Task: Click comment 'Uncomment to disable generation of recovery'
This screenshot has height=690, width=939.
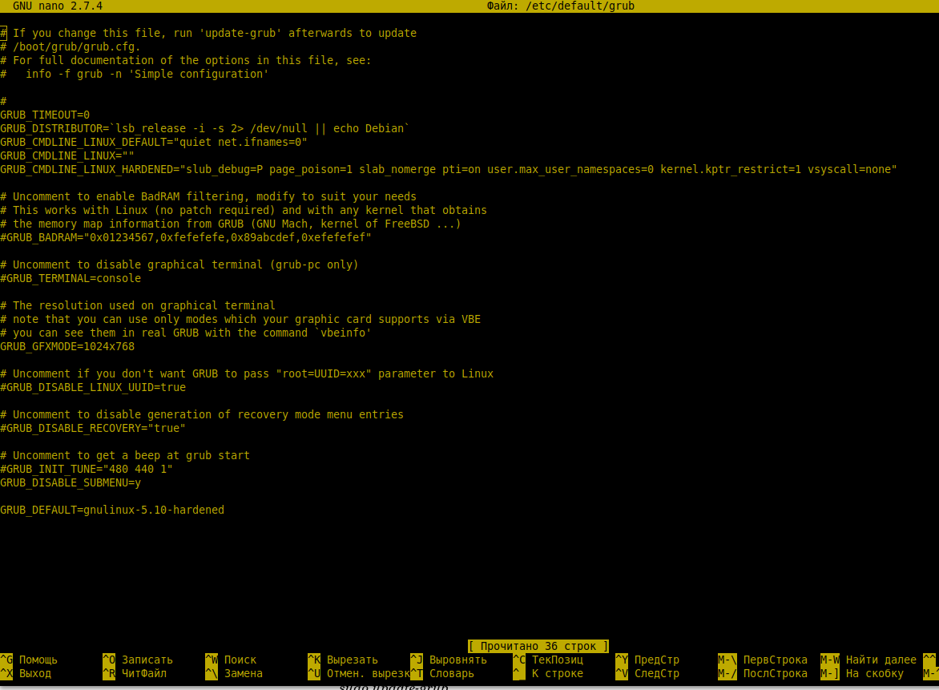Action: point(202,414)
